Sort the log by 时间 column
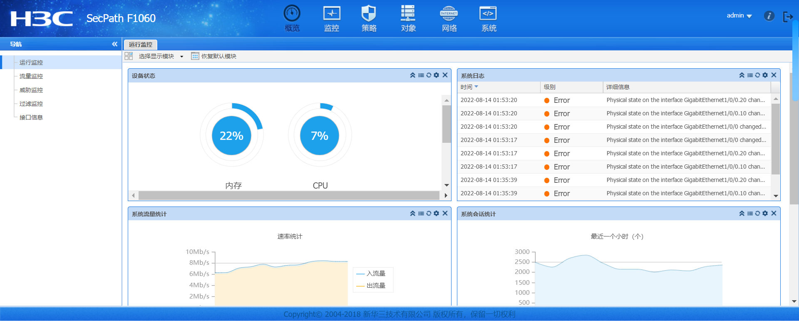 (469, 87)
